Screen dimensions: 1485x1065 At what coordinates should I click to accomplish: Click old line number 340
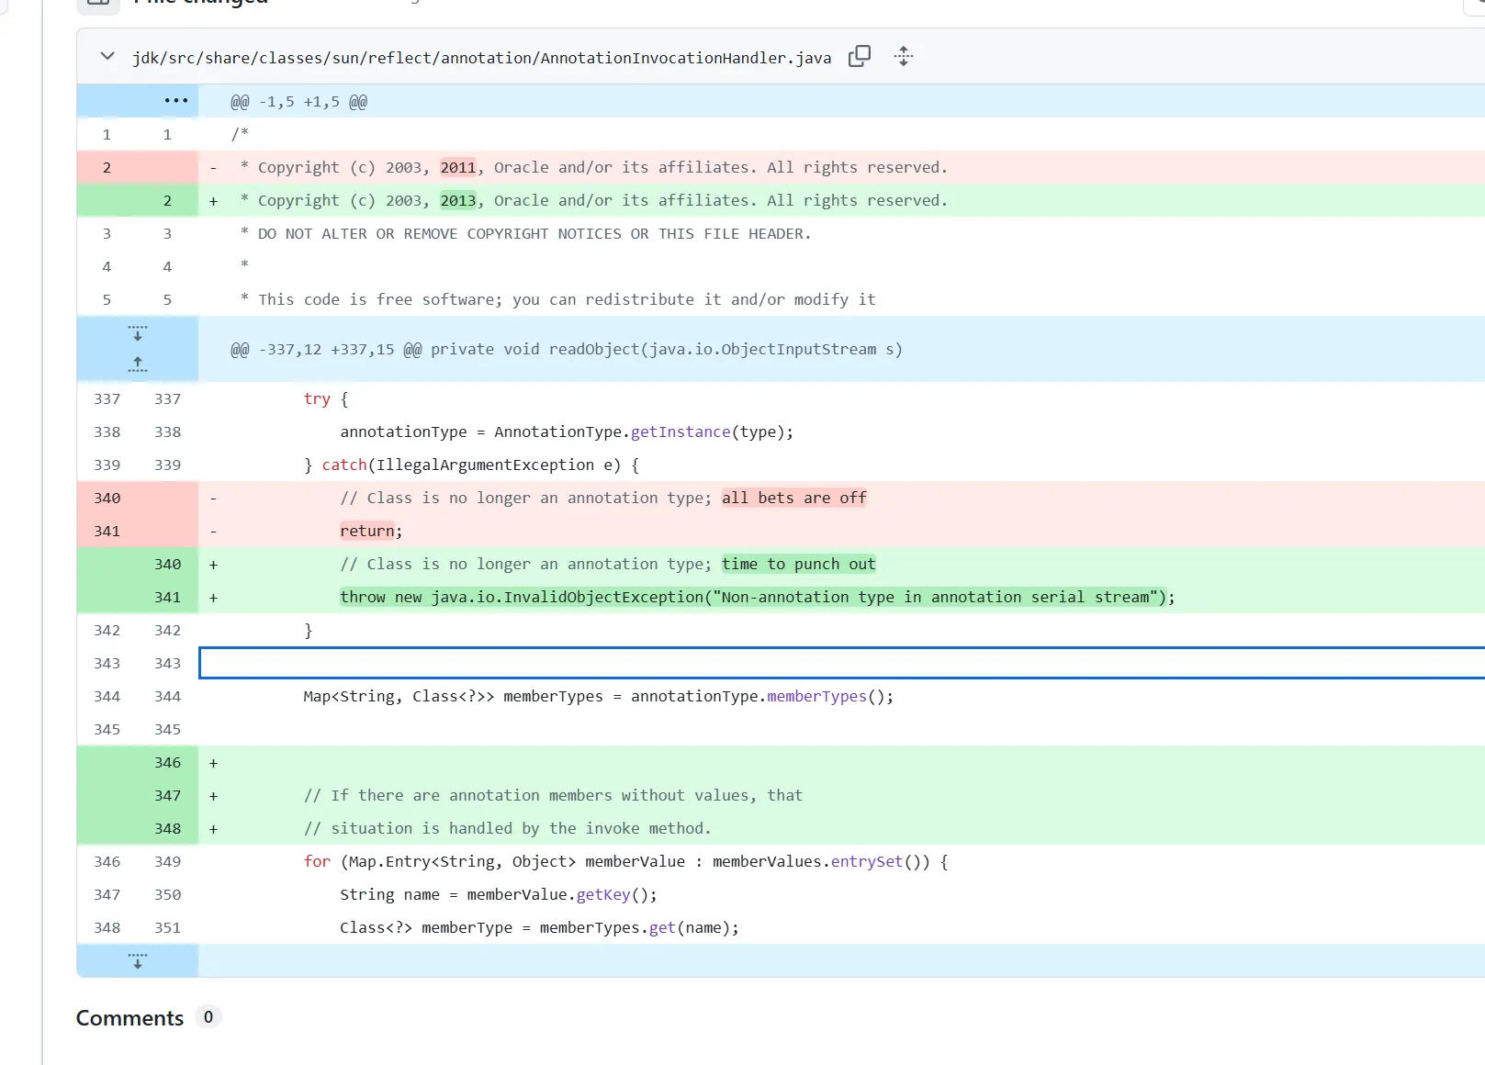pos(107,499)
